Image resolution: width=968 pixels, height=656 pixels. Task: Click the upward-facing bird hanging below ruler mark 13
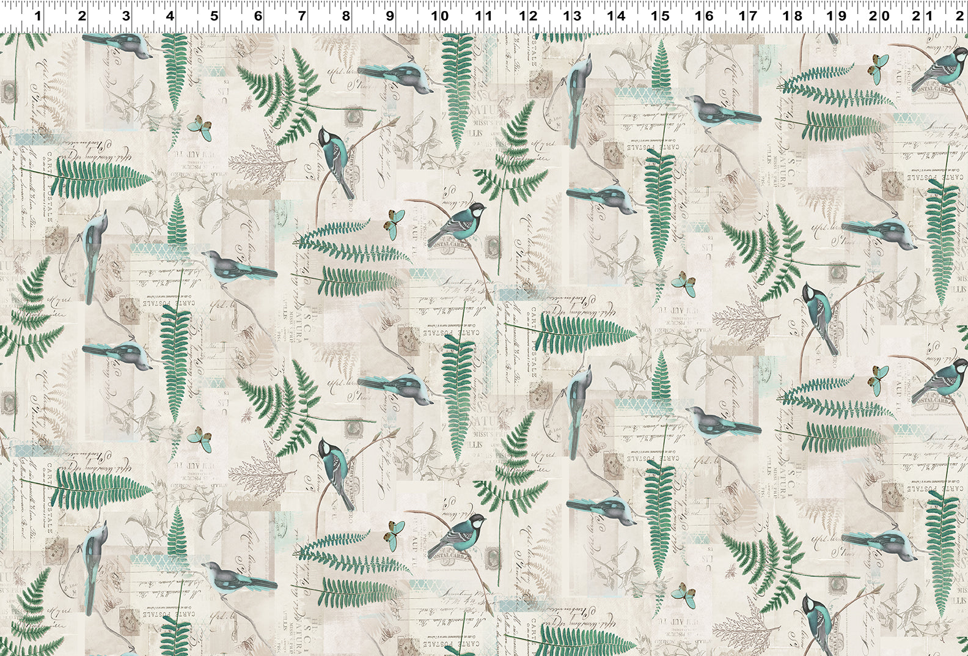tap(577, 98)
